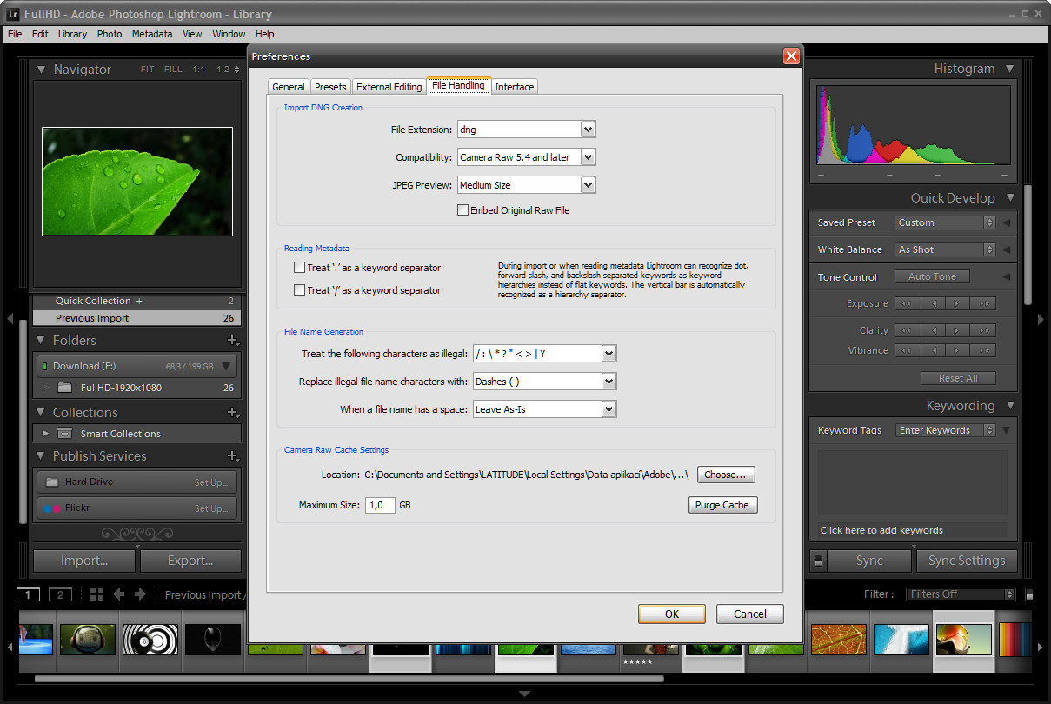This screenshot has width=1051, height=704.
Task: Select the 8-ball spiral filmstrip thumbnail
Action: click(150, 640)
